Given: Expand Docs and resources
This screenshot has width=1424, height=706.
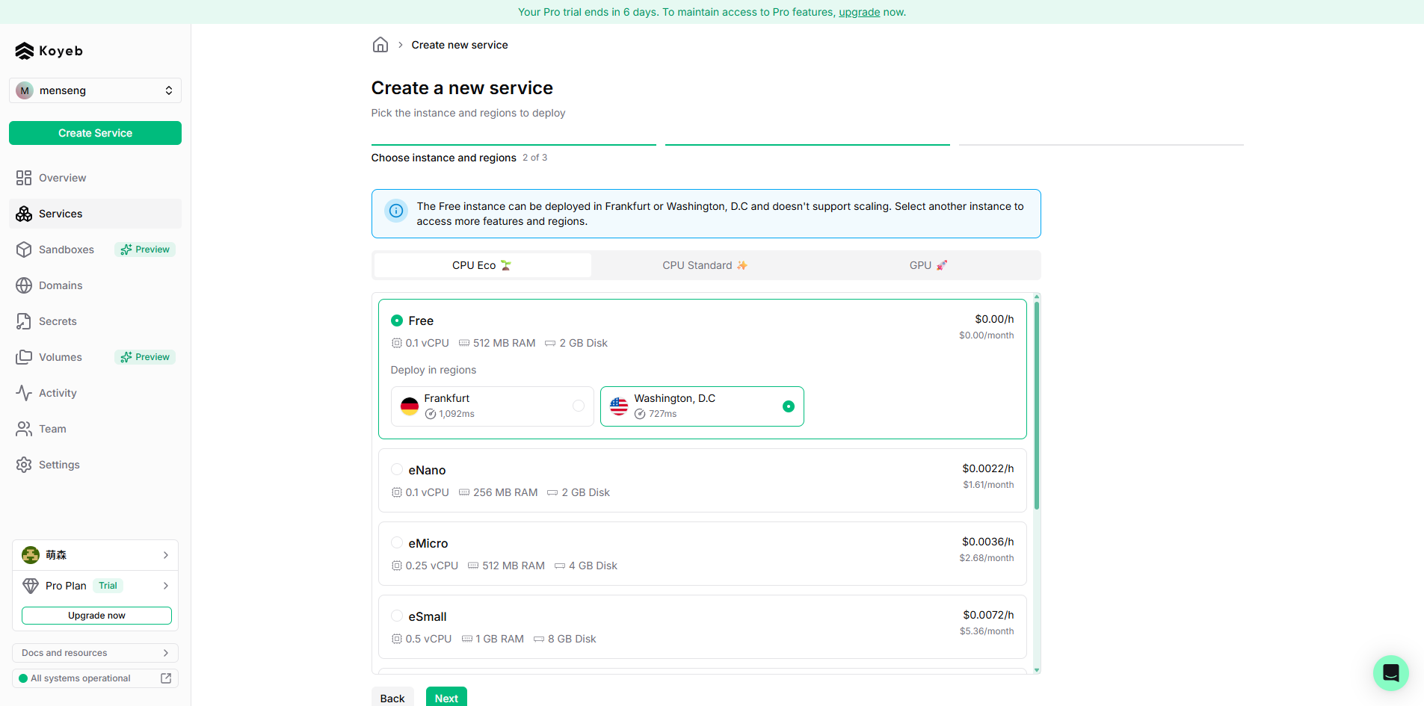Looking at the screenshot, I should [95, 652].
